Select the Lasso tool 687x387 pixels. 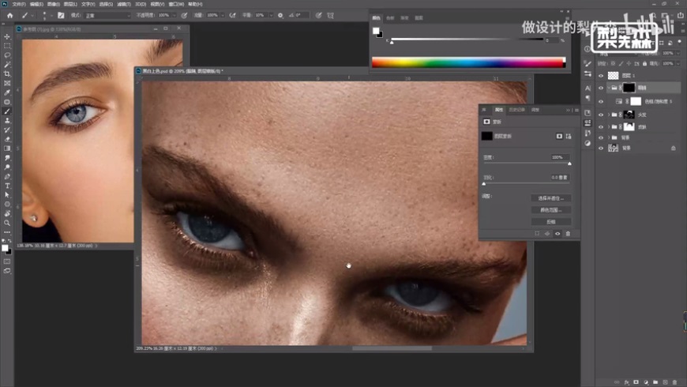[7, 55]
